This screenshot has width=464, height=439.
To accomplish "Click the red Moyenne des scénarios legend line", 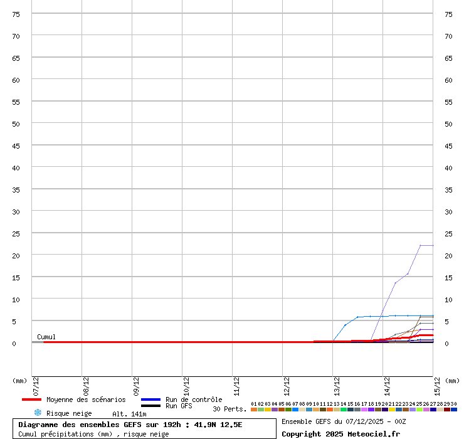I will [31, 399].
